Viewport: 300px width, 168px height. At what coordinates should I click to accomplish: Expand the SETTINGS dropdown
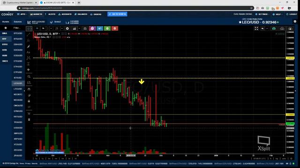pyautogui.click(x=262, y=14)
